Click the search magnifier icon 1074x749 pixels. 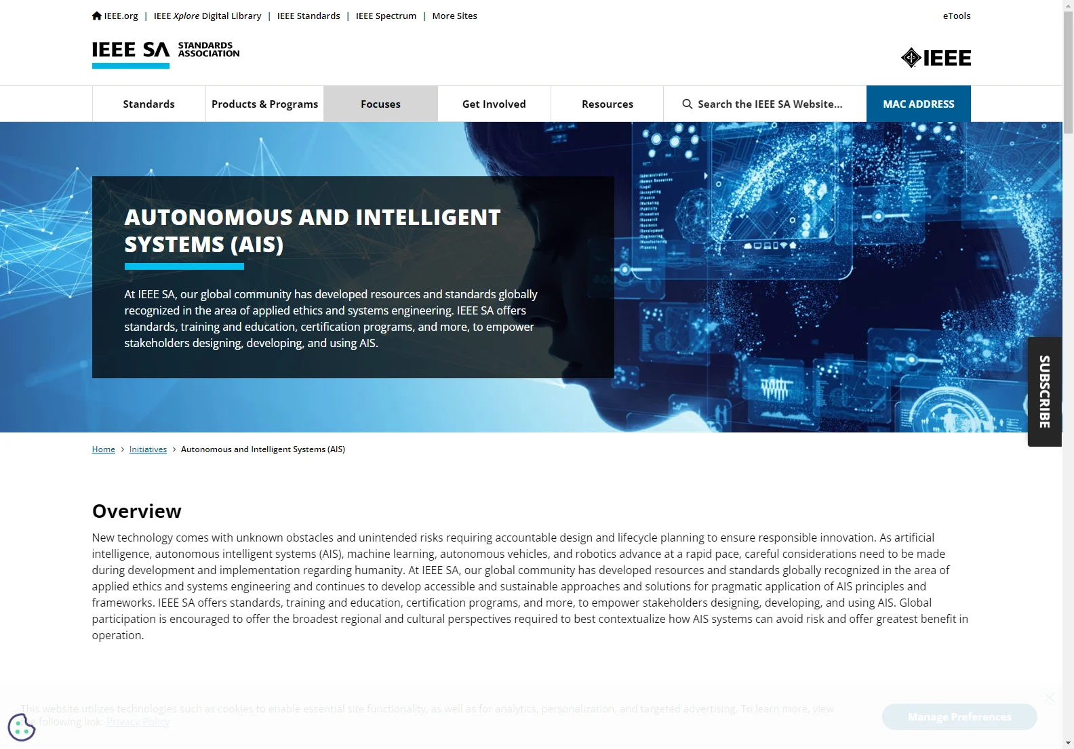coord(687,104)
